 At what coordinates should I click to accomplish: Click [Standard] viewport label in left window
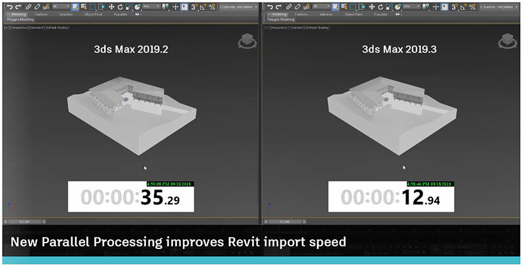(x=37, y=27)
